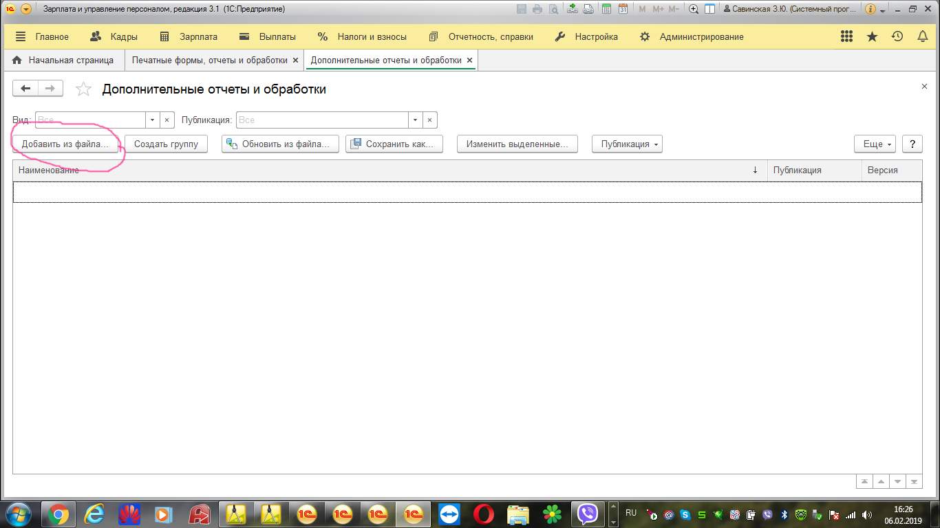Screen dimensions: 940x528
Task: Open History clock icon
Action: click(897, 37)
